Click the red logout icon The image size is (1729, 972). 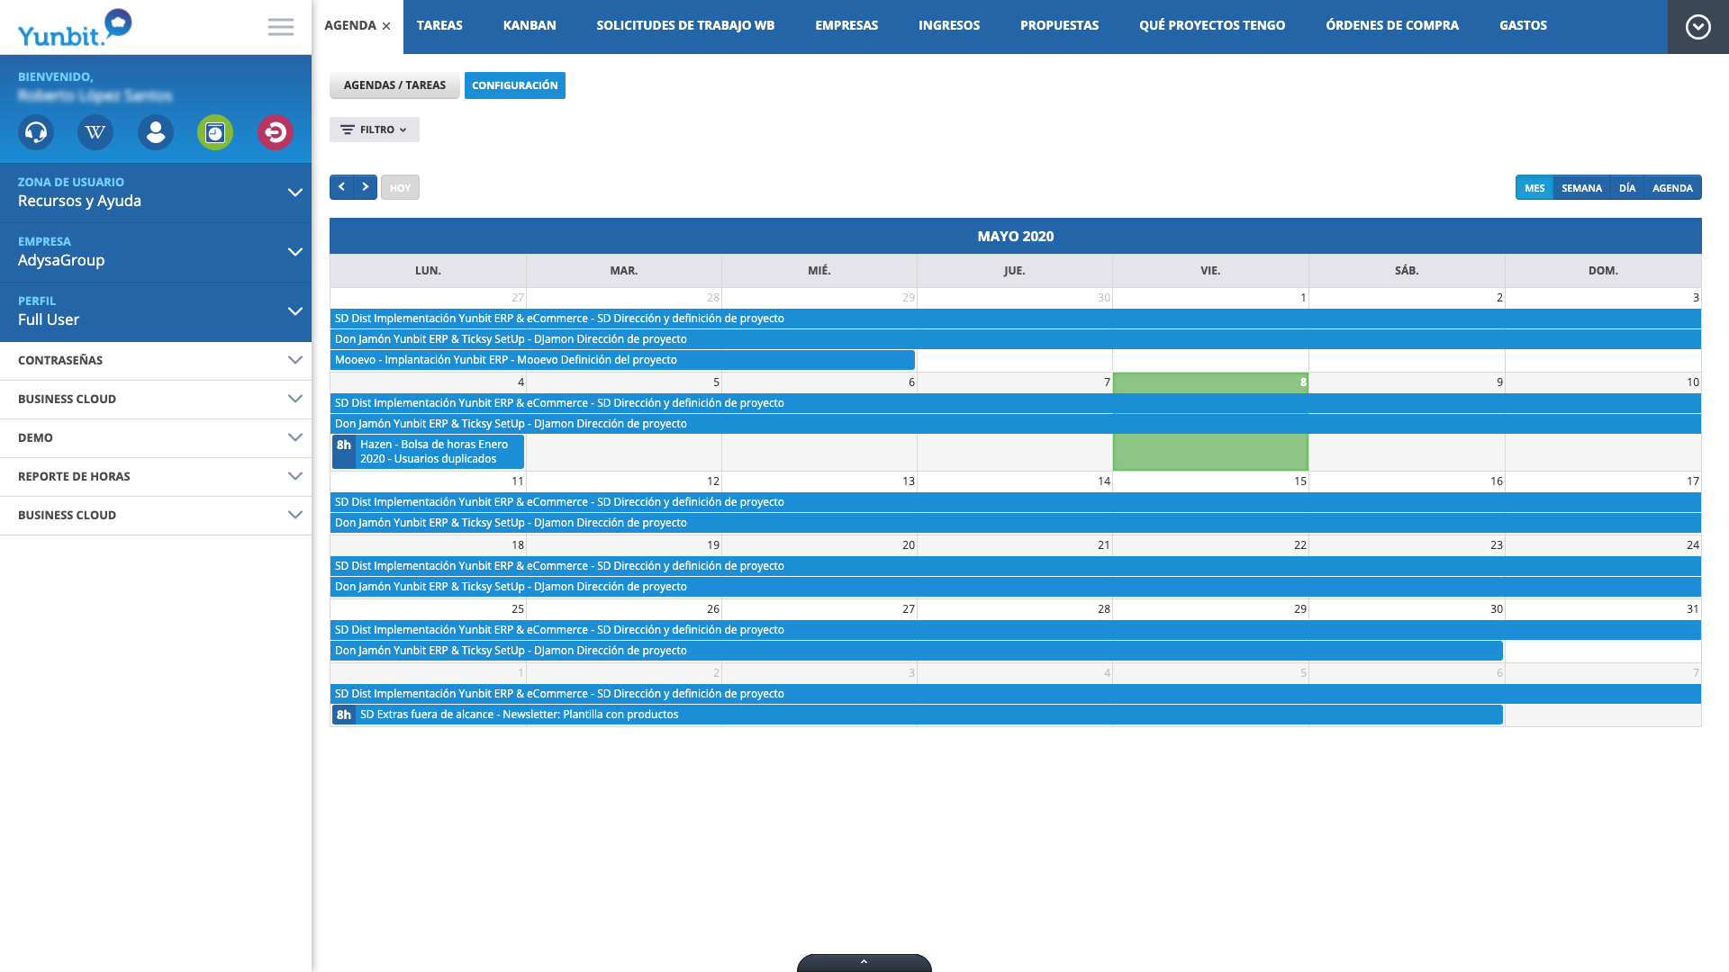tap(276, 132)
